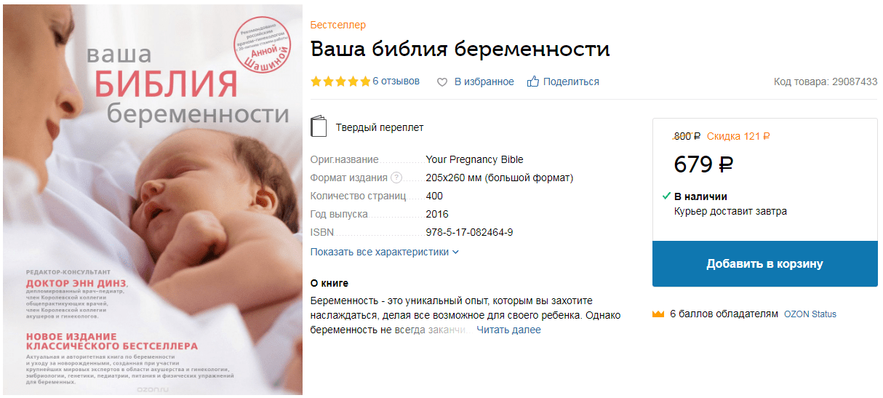Click the heart favorites icon
Image resolution: width=883 pixels, height=398 pixels.
pyautogui.click(x=441, y=82)
